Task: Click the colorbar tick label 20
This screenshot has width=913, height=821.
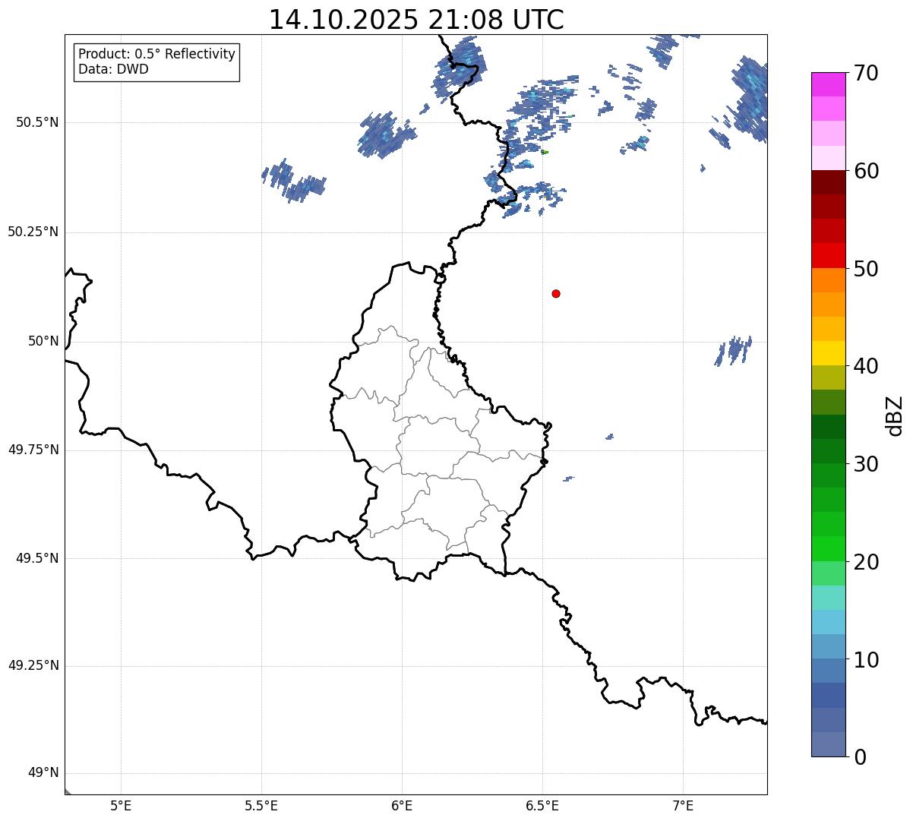Action: (866, 562)
